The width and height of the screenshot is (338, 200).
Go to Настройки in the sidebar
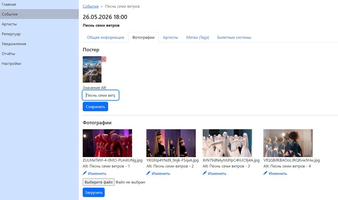click(x=11, y=64)
